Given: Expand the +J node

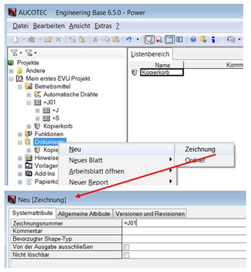Looking at the screenshot, I should click(x=37, y=111).
